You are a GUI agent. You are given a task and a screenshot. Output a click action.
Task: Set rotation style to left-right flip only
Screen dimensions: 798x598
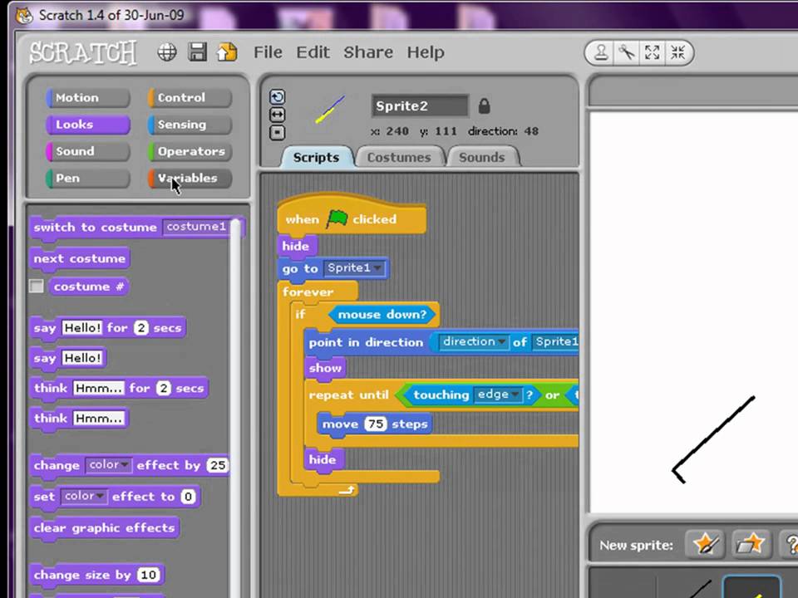278,115
